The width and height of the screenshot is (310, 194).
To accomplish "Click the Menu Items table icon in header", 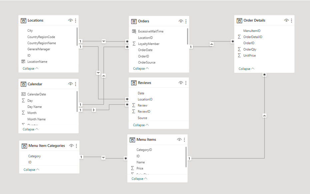I will (132, 140).
